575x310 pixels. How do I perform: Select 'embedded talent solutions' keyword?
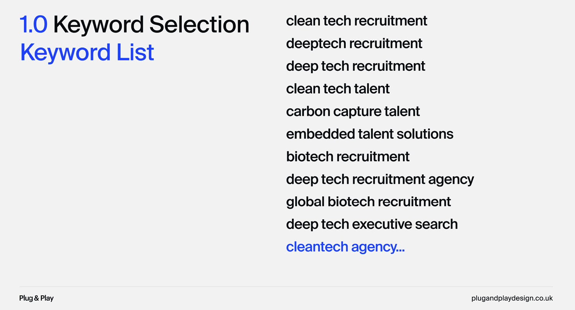click(x=370, y=134)
